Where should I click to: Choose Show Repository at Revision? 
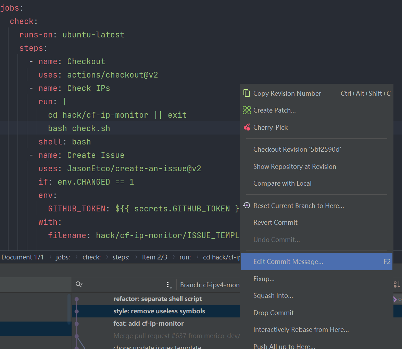[317, 166]
